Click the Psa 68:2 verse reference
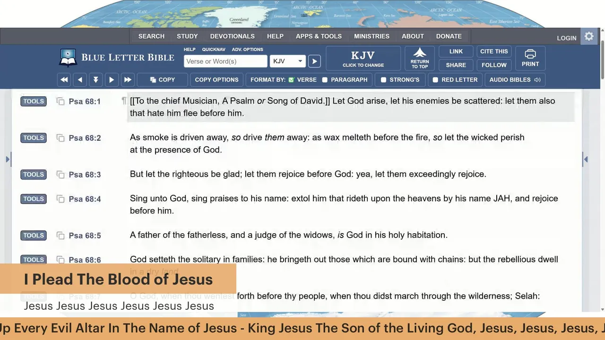The image size is (605, 340). tap(85, 138)
